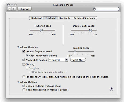The width and height of the screenshot is (124, 102).
Task: Open the Bluetooth tab
Action: point(64,18)
